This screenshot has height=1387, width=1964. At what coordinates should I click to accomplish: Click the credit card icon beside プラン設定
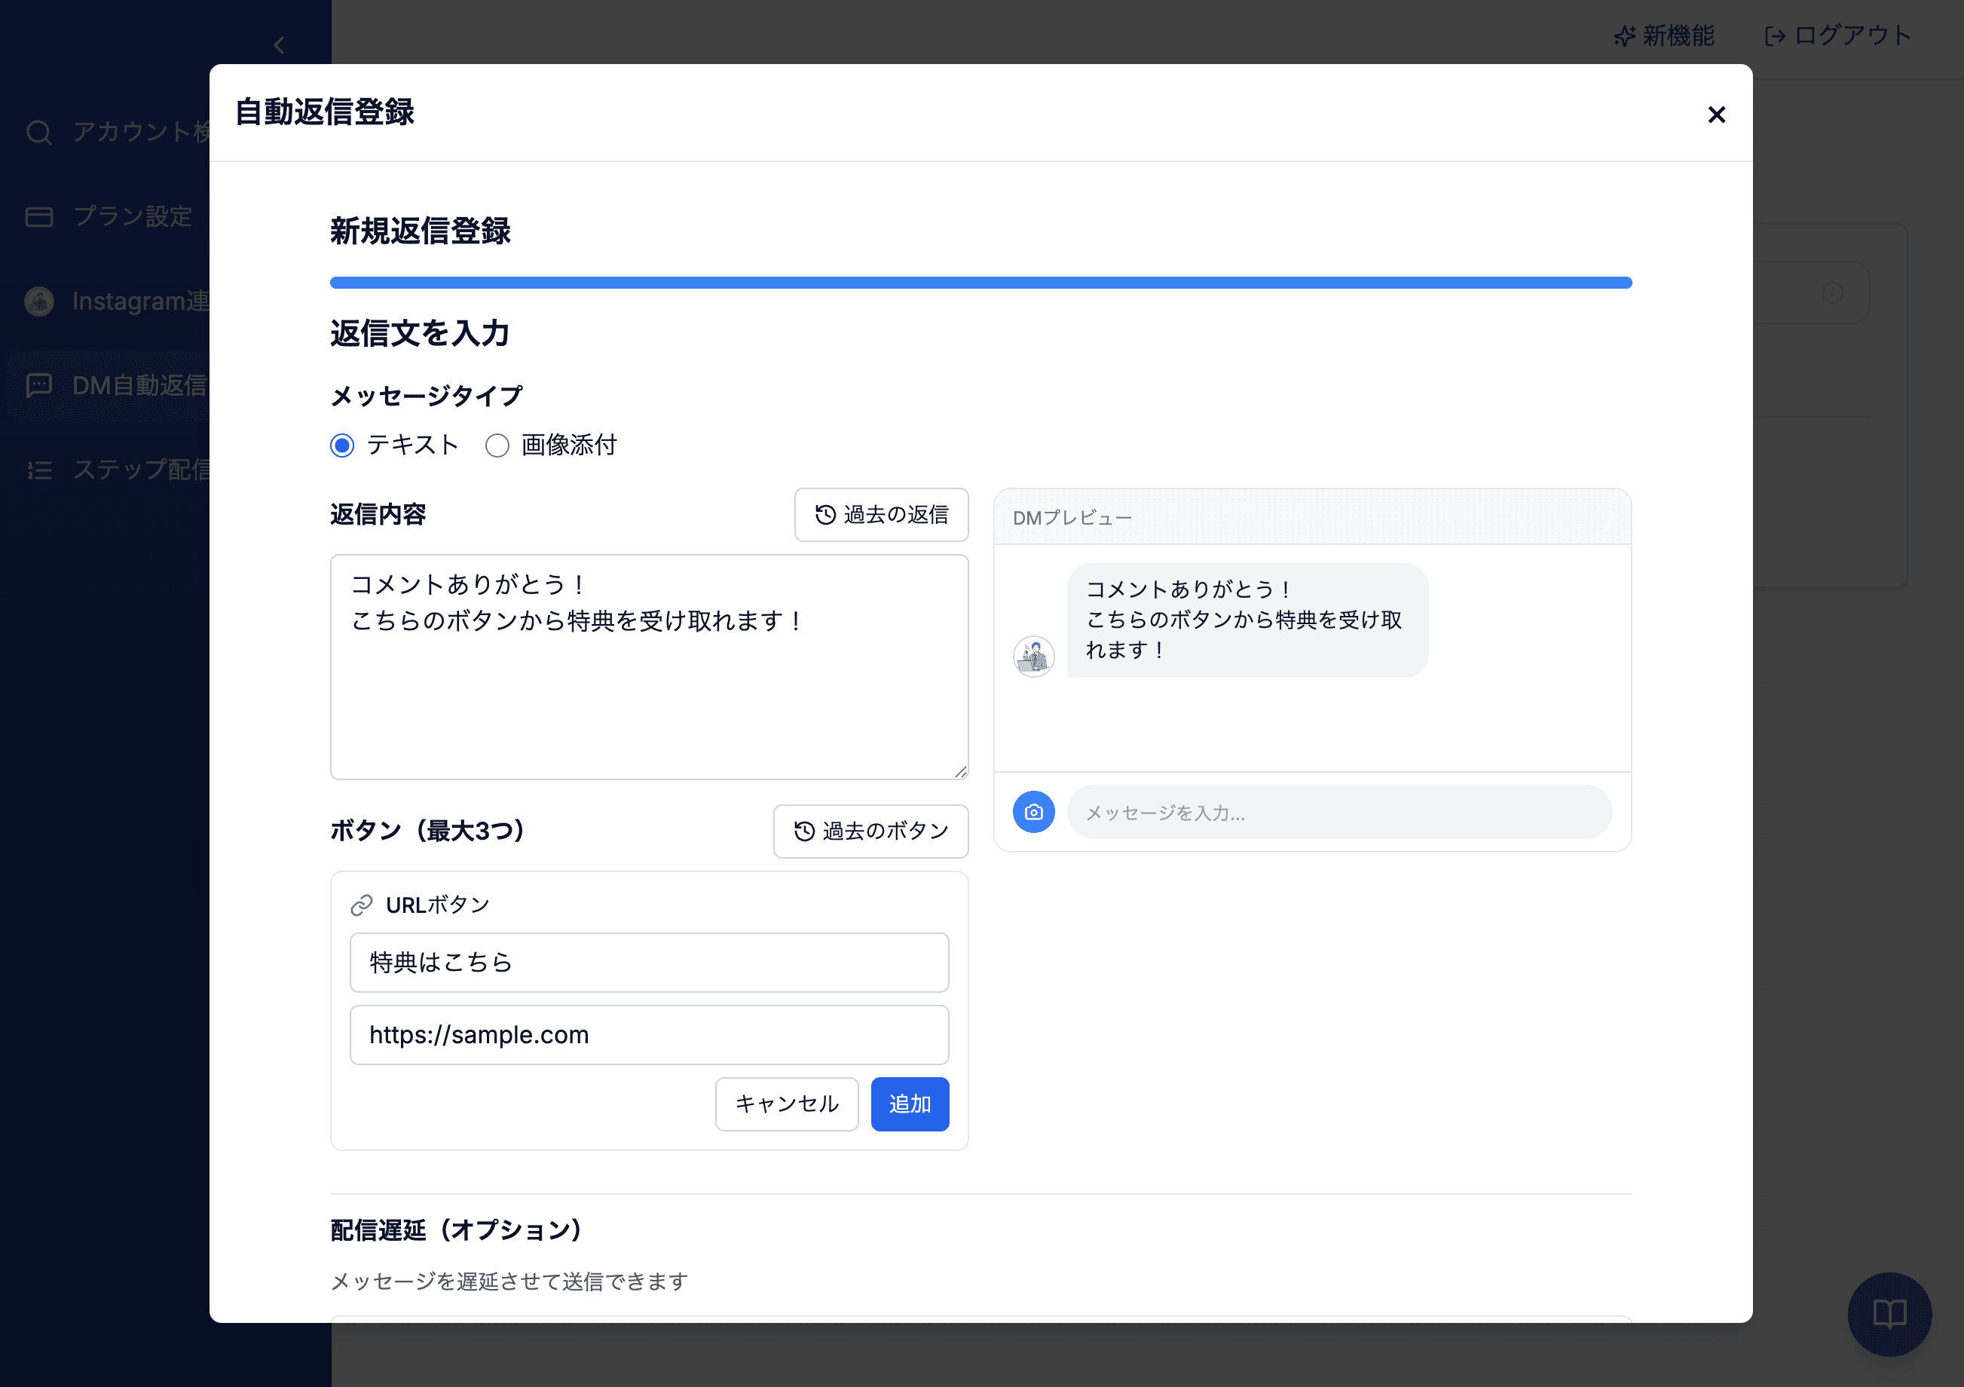(39, 217)
